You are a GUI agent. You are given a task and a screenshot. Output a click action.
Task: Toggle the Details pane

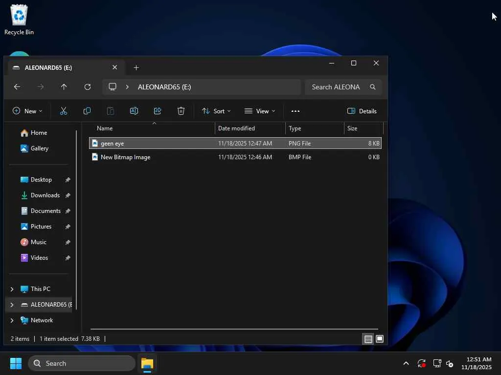362,111
